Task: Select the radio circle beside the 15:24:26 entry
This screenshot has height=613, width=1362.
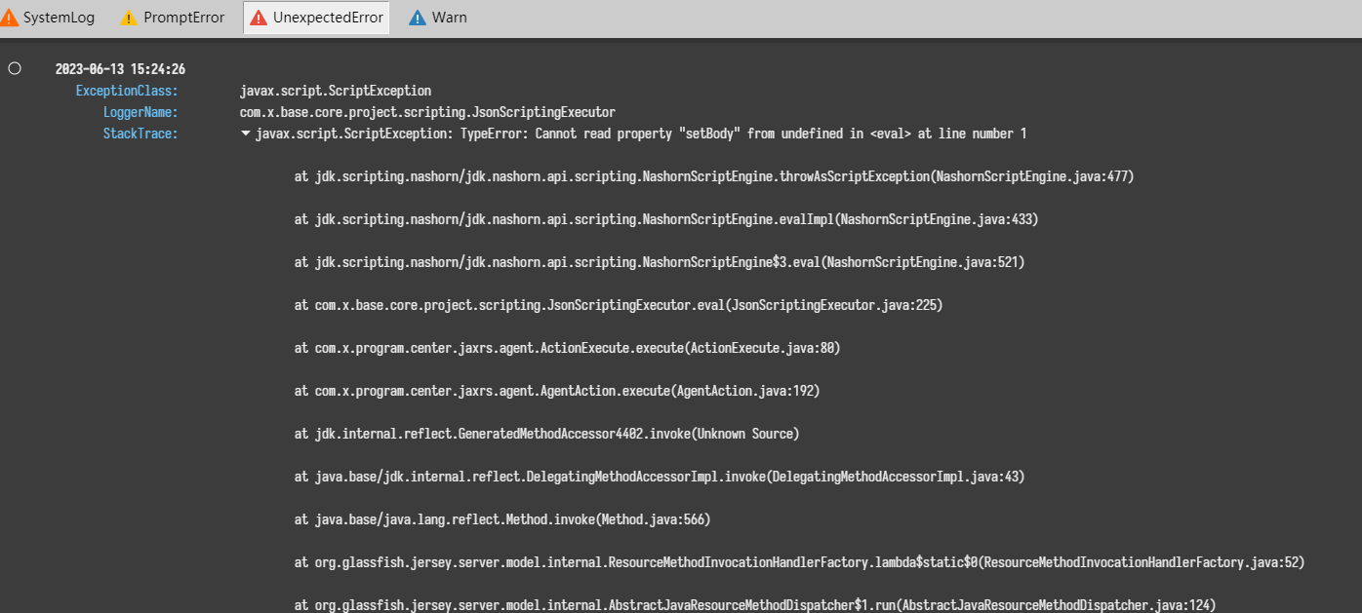Action: (x=15, y=68)
